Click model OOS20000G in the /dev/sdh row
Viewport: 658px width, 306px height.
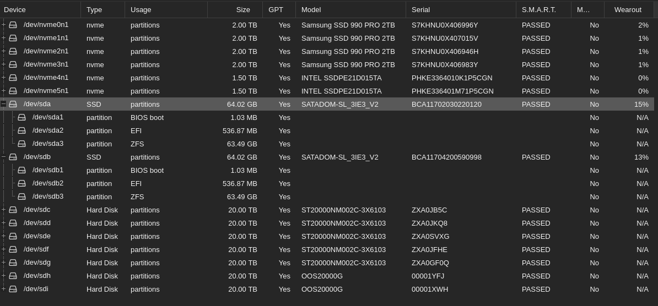[x=322, y=276]
